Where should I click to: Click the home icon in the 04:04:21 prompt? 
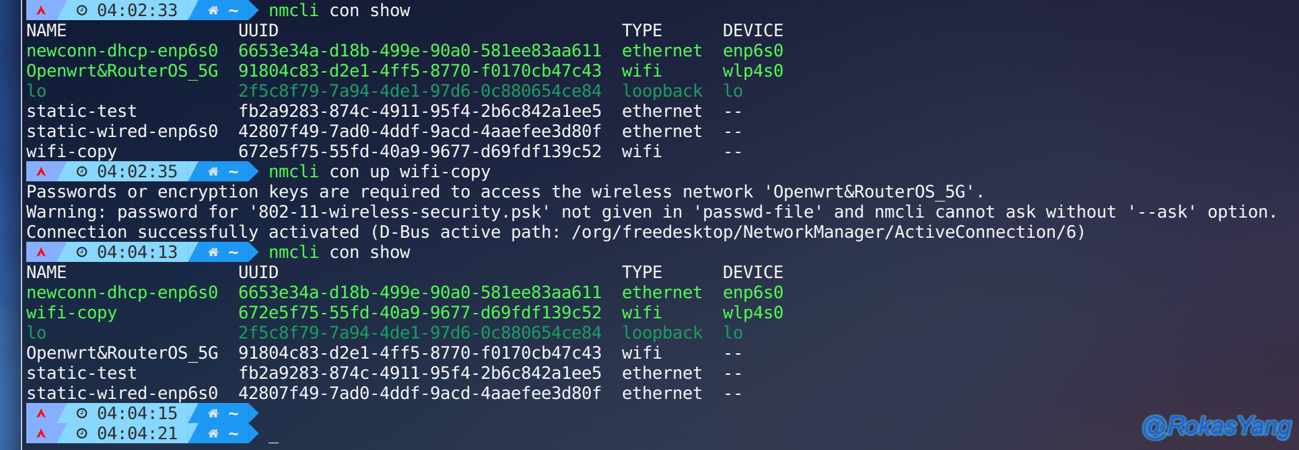point(213,434)
